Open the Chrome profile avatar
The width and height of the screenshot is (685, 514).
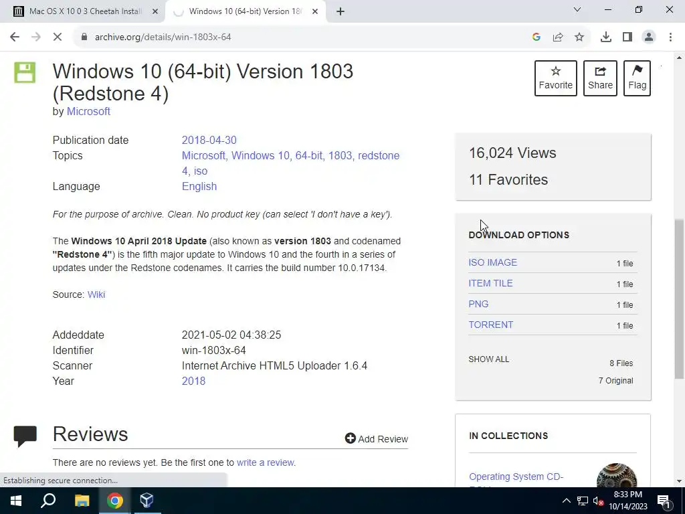point(649,37)
